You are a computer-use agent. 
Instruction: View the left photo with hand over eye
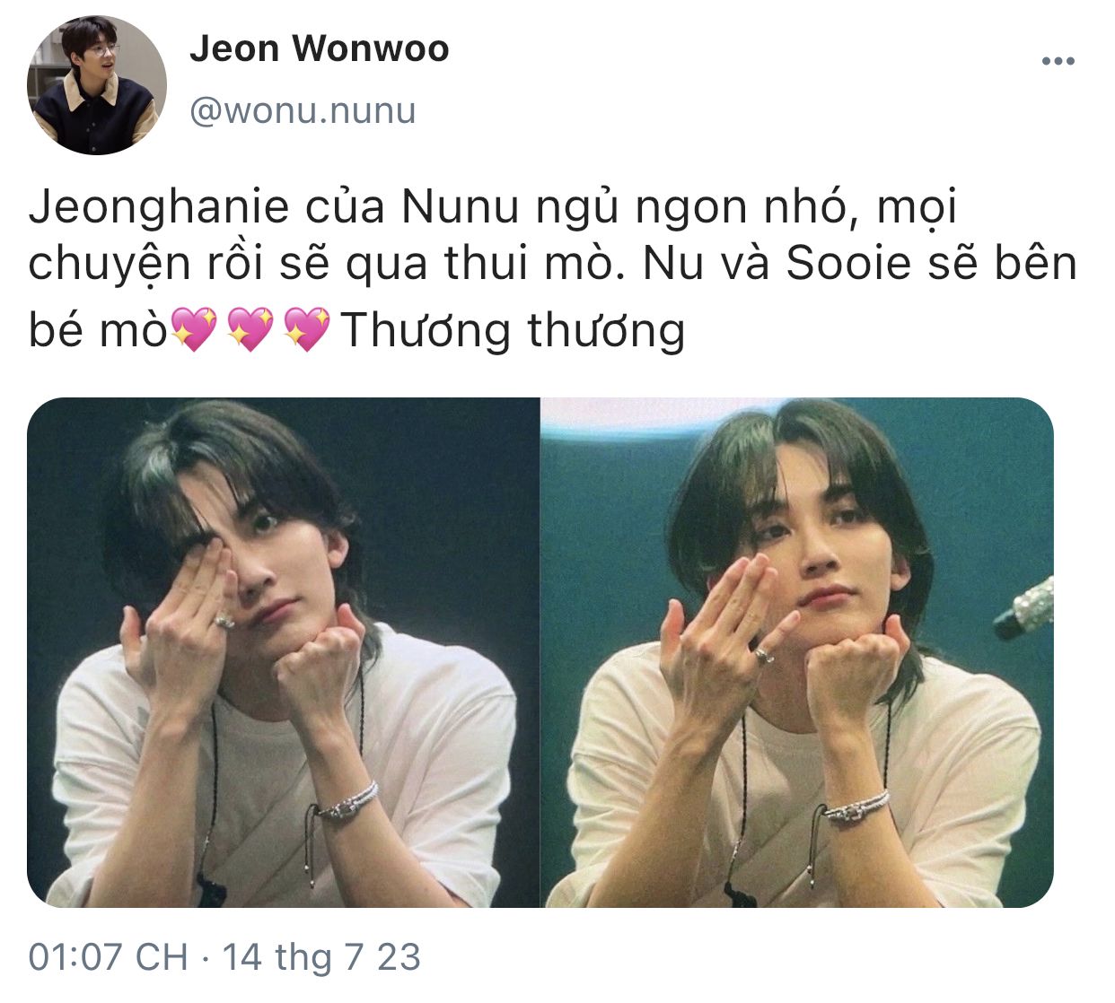283,652
